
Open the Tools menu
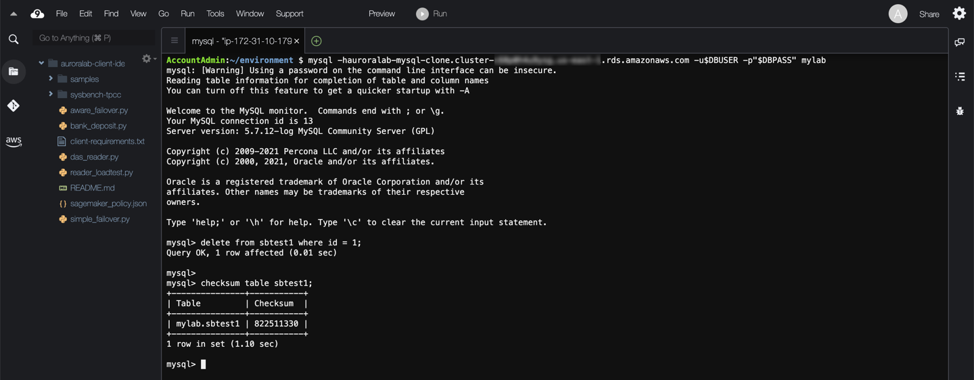click(215, 14)
